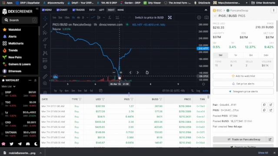Filter trades by BUSD amount
Viewport: 278px width, 156px height.
(x=161, y=99)
